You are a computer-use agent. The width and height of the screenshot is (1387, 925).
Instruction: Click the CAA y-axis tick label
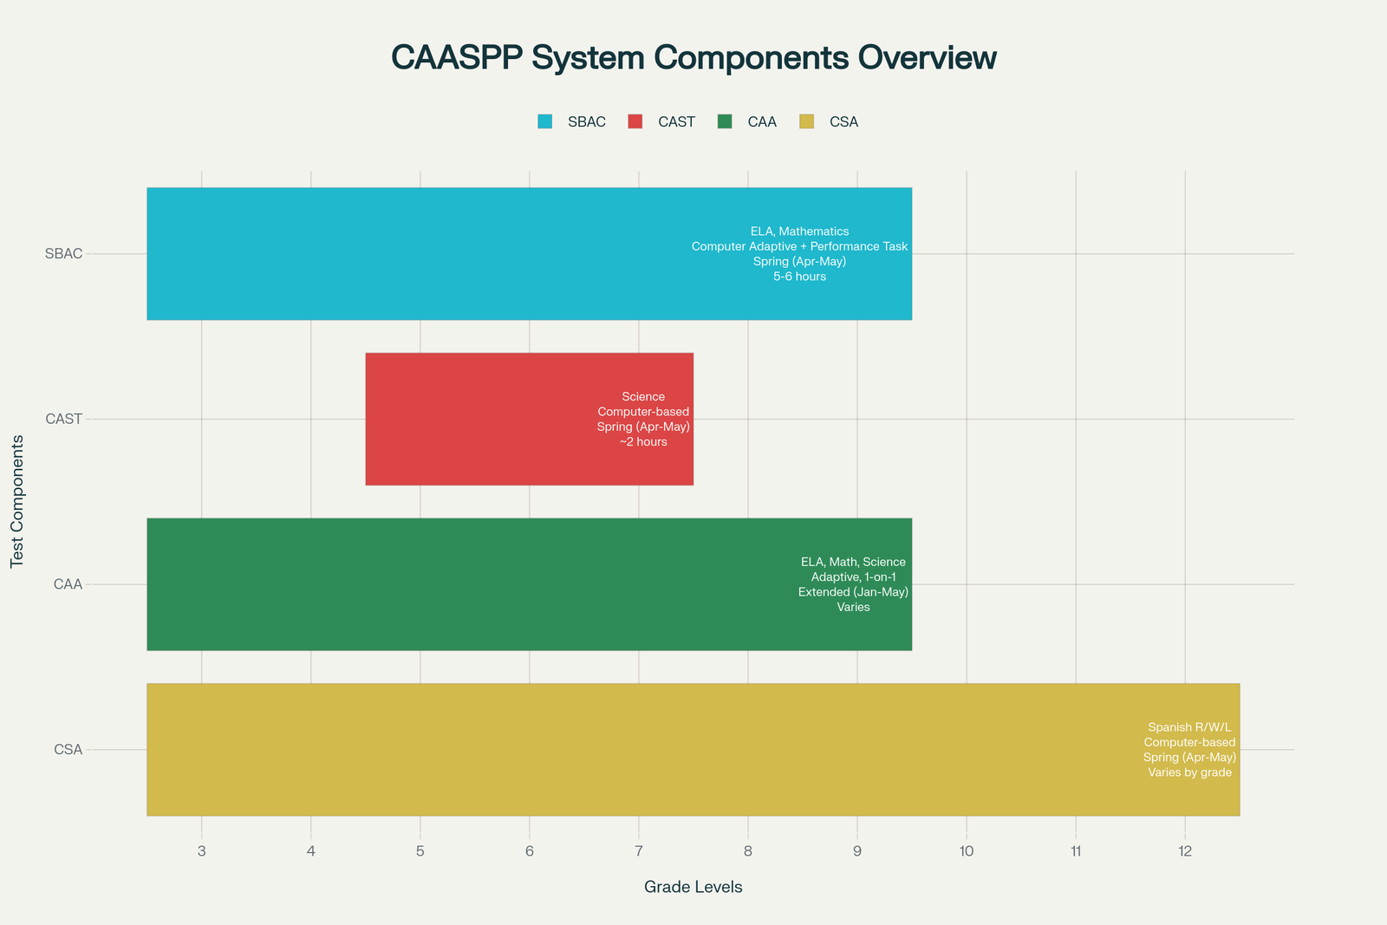68,584
